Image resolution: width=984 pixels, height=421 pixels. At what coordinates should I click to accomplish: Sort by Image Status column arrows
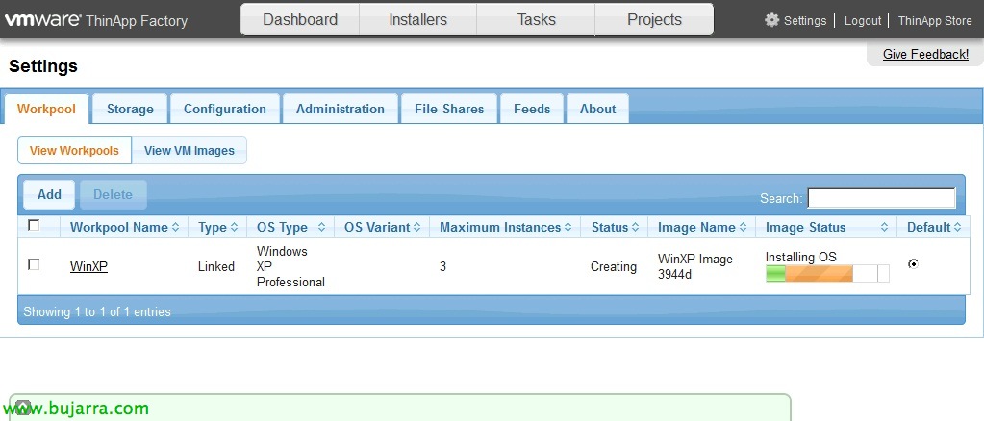tap(885, 227)
